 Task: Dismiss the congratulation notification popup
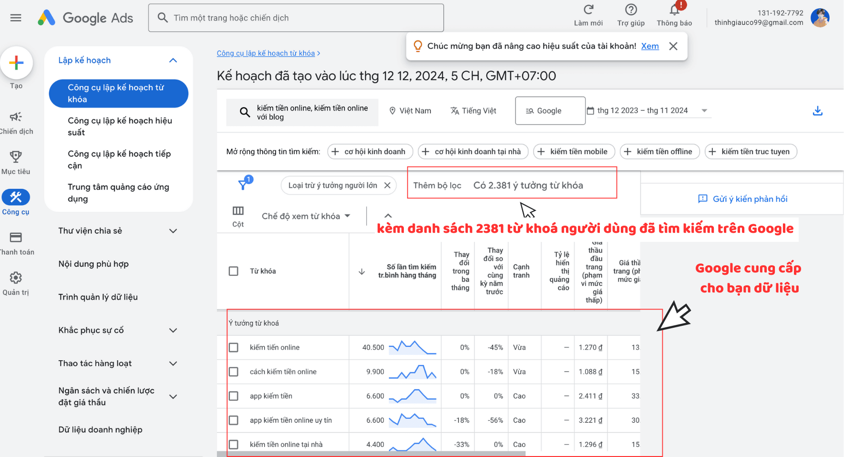coord(673,46)
